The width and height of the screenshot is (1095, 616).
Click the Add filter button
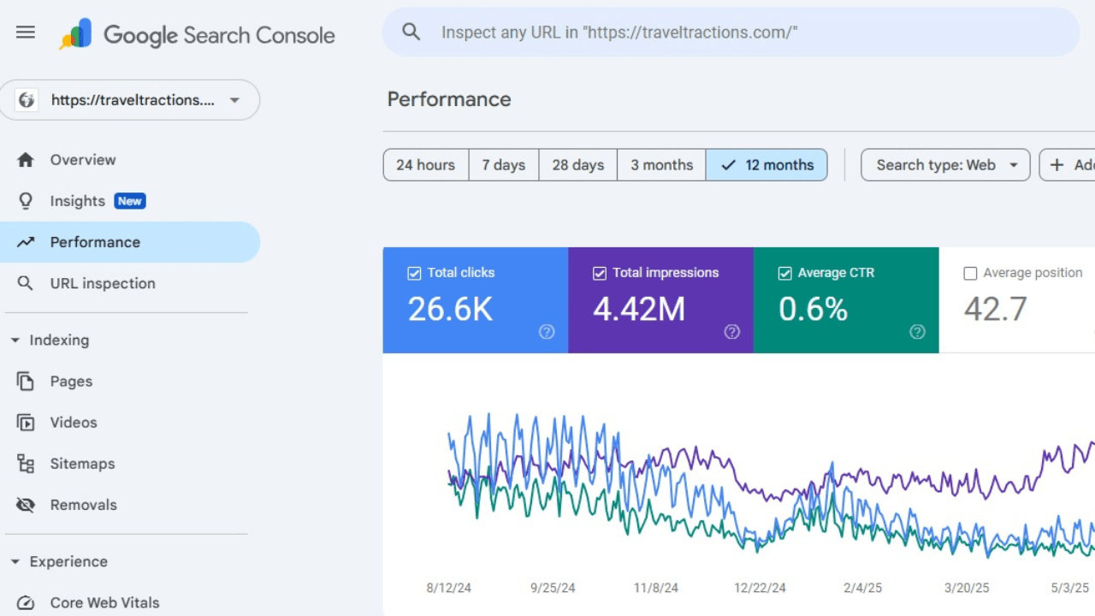click(1071, 164)
